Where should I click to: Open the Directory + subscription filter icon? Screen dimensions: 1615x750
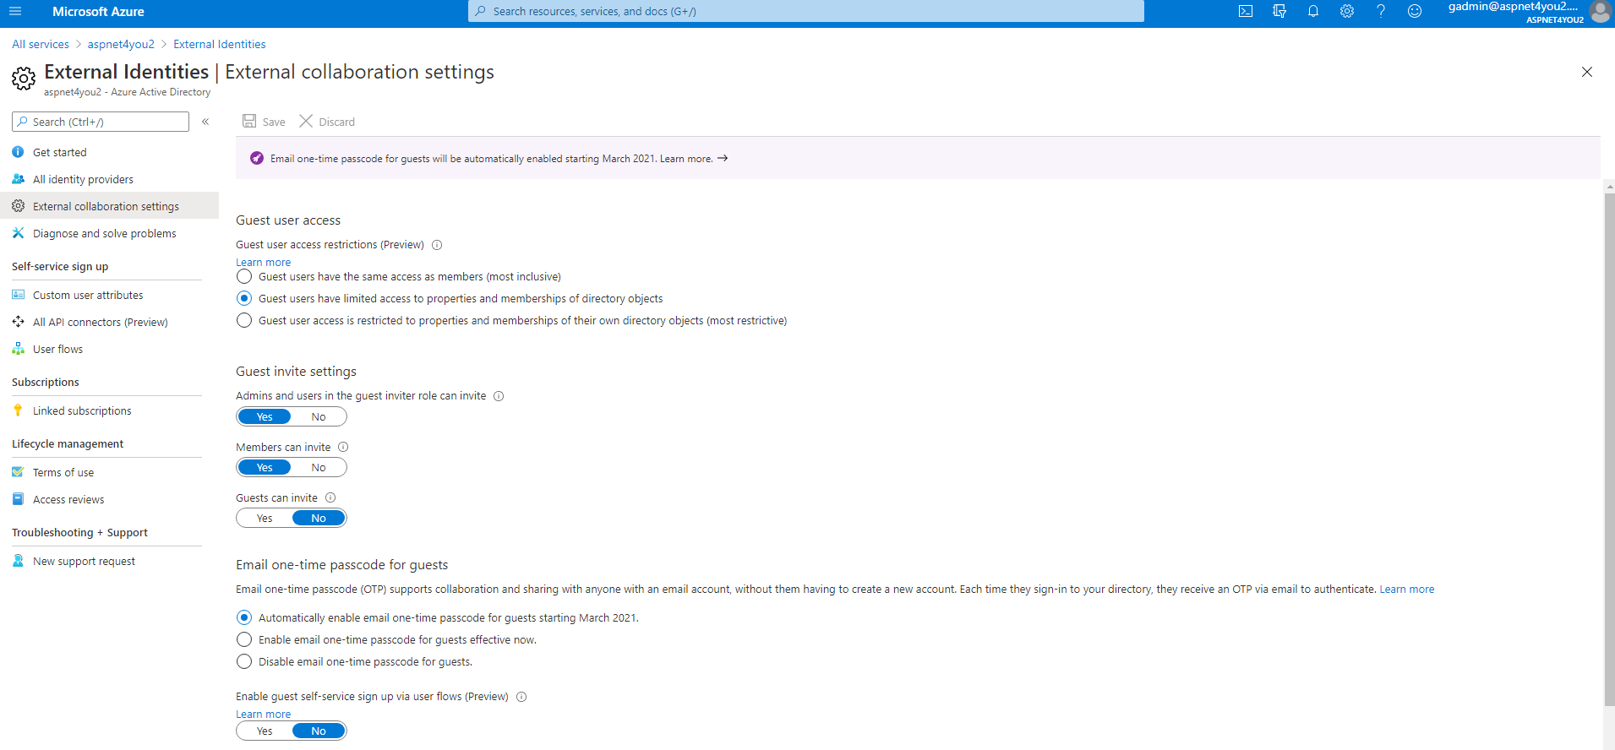(x=1279, y=12)
